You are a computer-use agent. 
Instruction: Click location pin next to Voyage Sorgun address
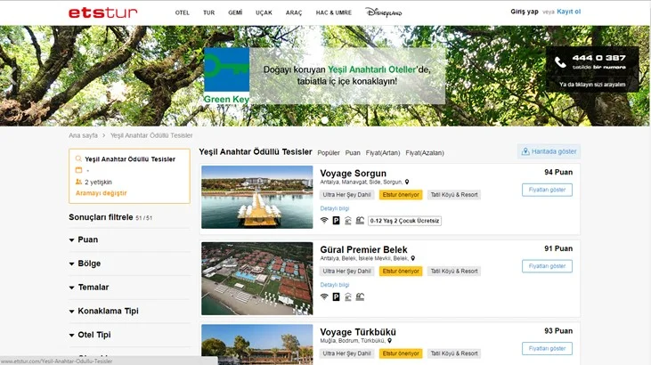pyautogui.click(x=407, y=182)
